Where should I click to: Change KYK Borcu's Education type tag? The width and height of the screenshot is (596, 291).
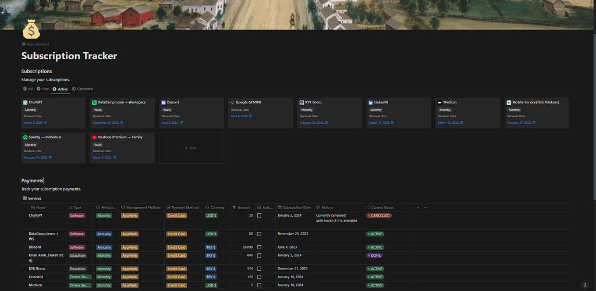(x=77, y=268)
